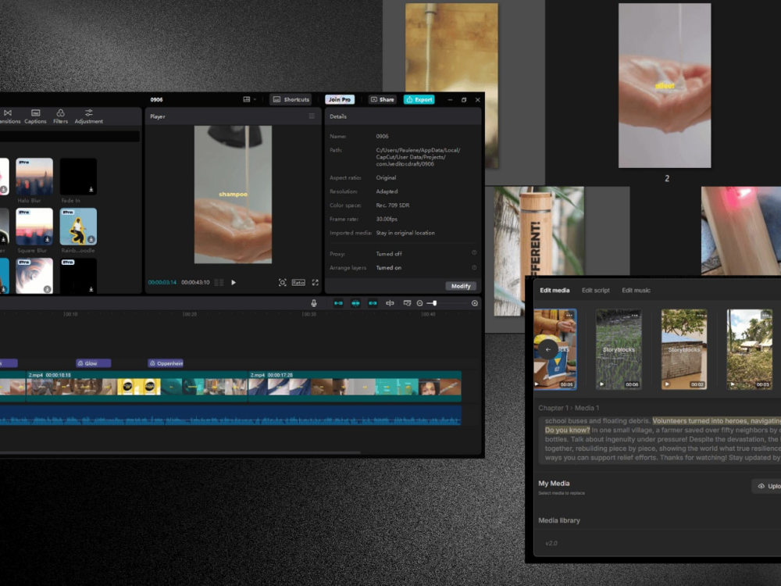Select the blue audio waveform track

click(x=230, y=415)
